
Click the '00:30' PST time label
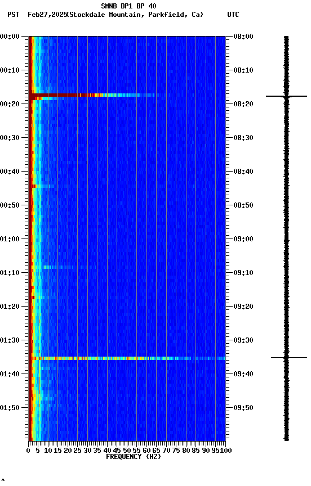pyautogui.click(x=10, y=138)
